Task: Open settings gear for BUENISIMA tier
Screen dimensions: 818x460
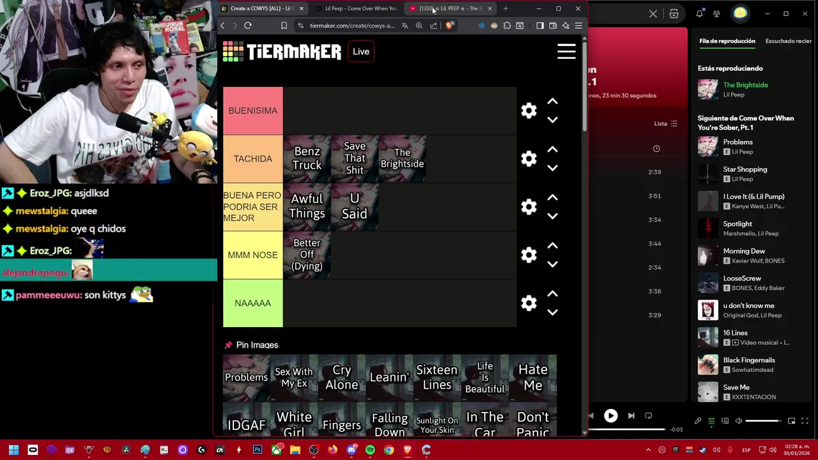Action: [x=529, y=111]
